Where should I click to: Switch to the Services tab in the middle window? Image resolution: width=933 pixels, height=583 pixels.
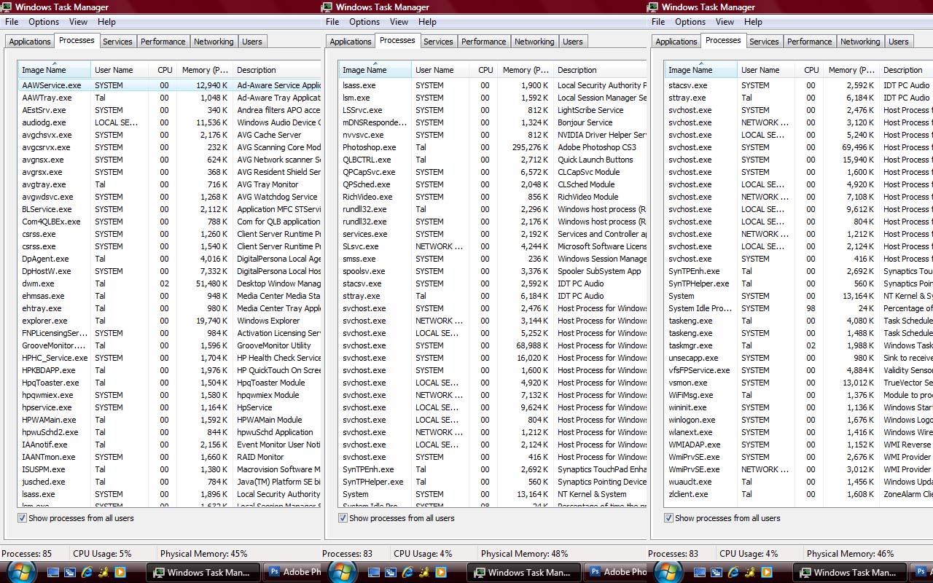(x=438, y=42)
